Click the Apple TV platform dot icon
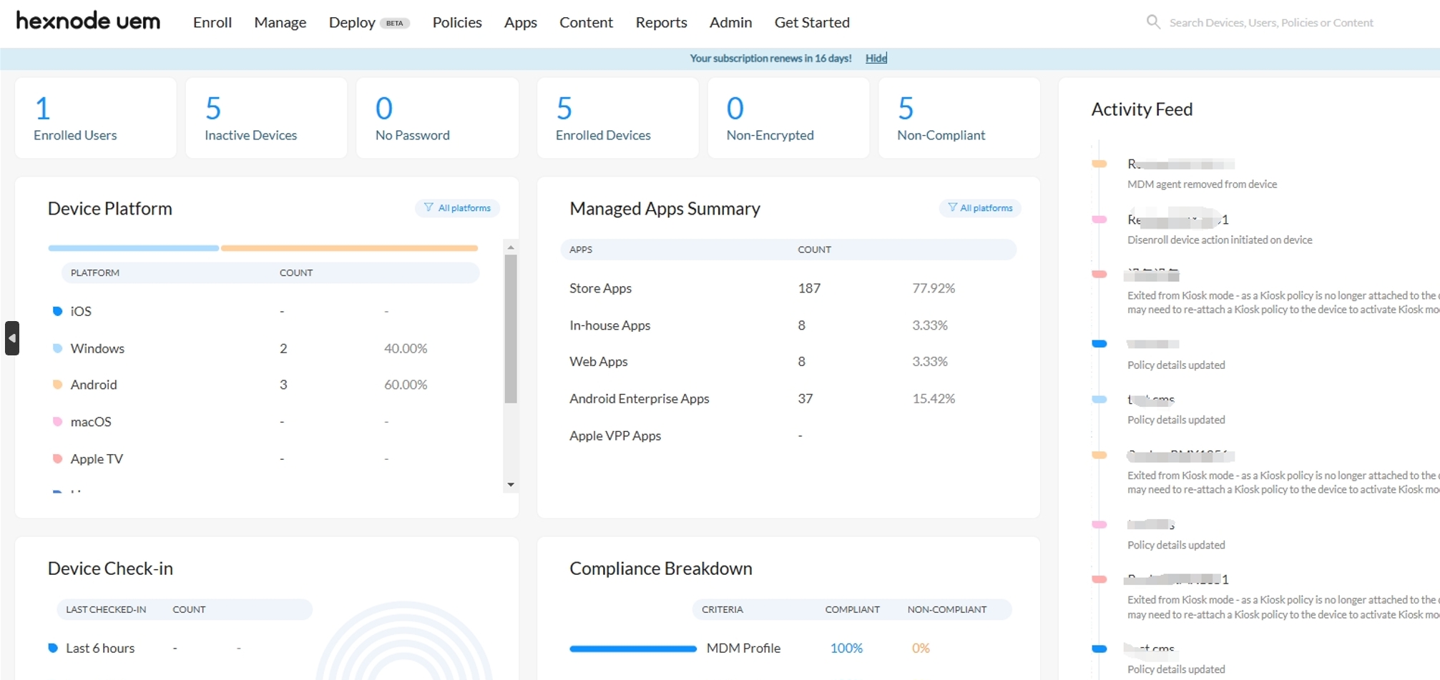Viewport: 1440px width, 680px height. point(58,458)
